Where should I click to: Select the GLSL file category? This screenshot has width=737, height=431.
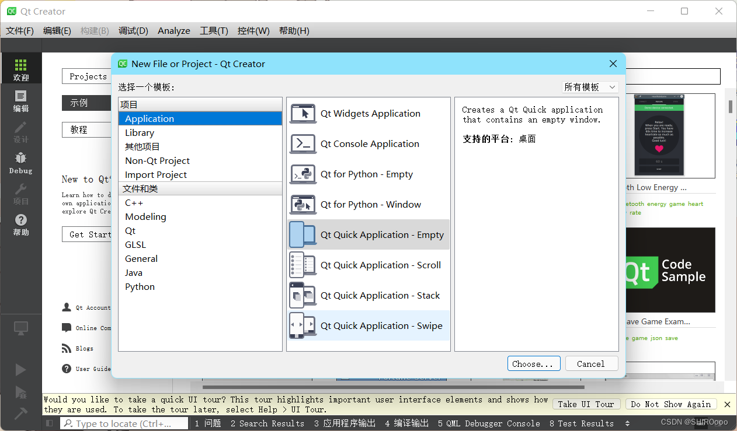click(x=200, y=244)
